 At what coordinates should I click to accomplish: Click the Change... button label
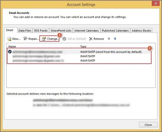tap(53, 39)
